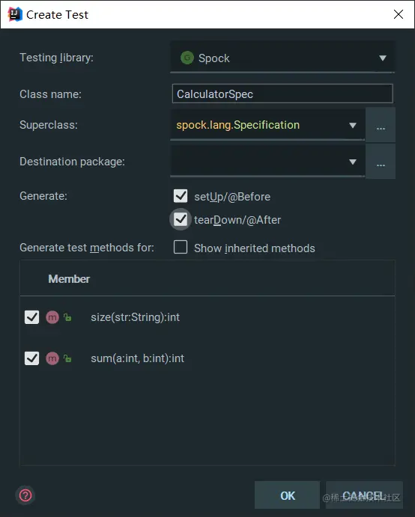Uncheck the size(str:String):int method checkbox
415x517 pixels.
[x=31, y=317]
